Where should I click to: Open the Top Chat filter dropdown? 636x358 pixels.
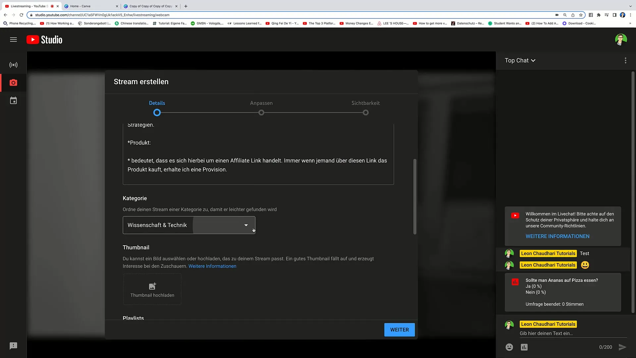521,60
